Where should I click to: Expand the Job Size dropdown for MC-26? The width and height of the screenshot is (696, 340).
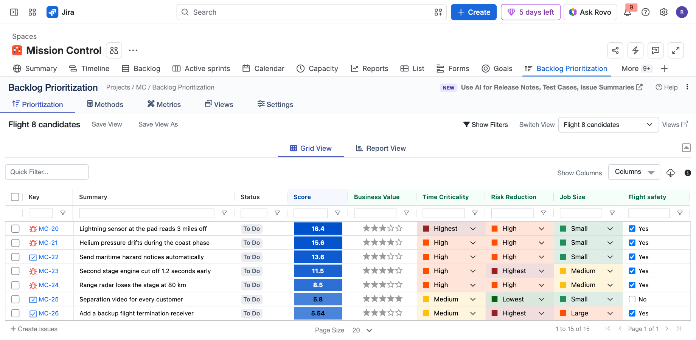[x=610, y=313]
